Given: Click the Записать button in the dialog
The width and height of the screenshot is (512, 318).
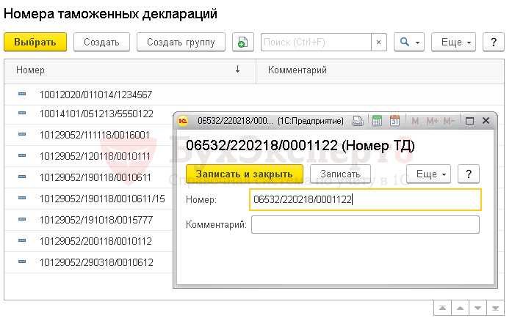Looking at the screenshot, I should [x=340, y=174].
